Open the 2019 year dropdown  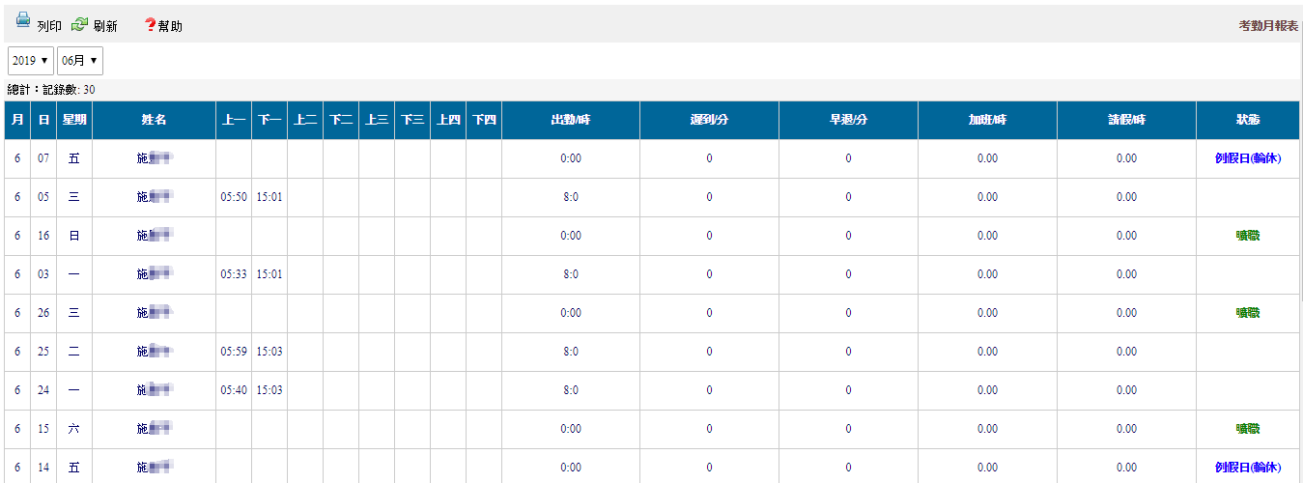[30, 61]
